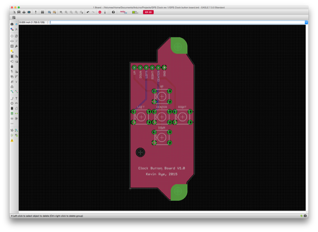The width and height of the screenshot is (318, 232).
Task: Select the Group tool
Action: [x=12, y=46]
